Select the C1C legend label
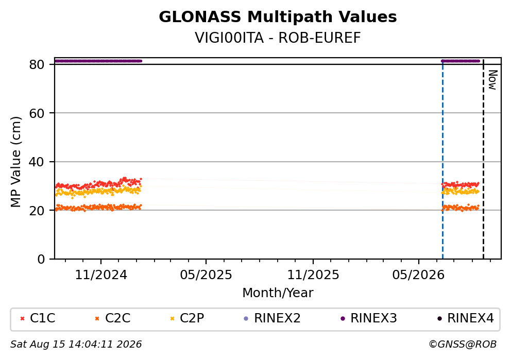Image resolution: width=511 pixels, height=360 pixels. coord(43,318)
